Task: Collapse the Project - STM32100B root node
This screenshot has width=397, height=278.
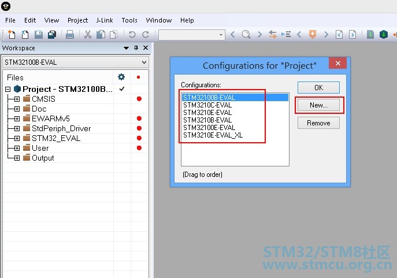Action: (x=8, y=89)
